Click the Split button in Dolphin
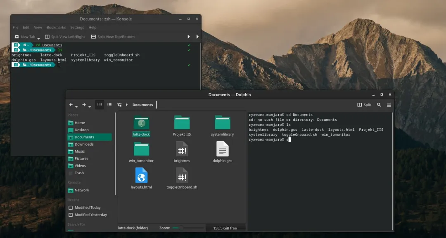Image resolution: width=446 pixels, height=238 pixels. click(x=364, y=105)
